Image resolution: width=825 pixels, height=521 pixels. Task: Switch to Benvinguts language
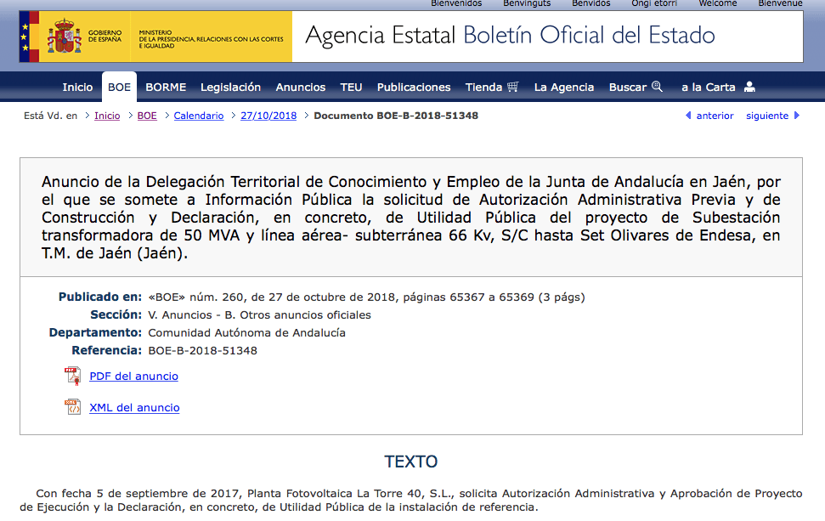click(527, 3)
